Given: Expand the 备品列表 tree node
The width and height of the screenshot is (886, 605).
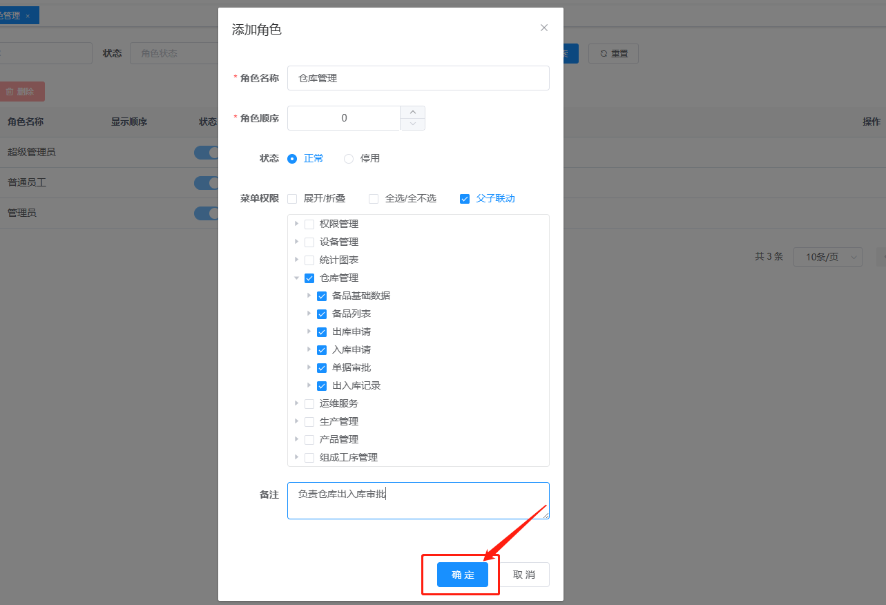Looking at the screenshot, I should click(x=309, y=314).
